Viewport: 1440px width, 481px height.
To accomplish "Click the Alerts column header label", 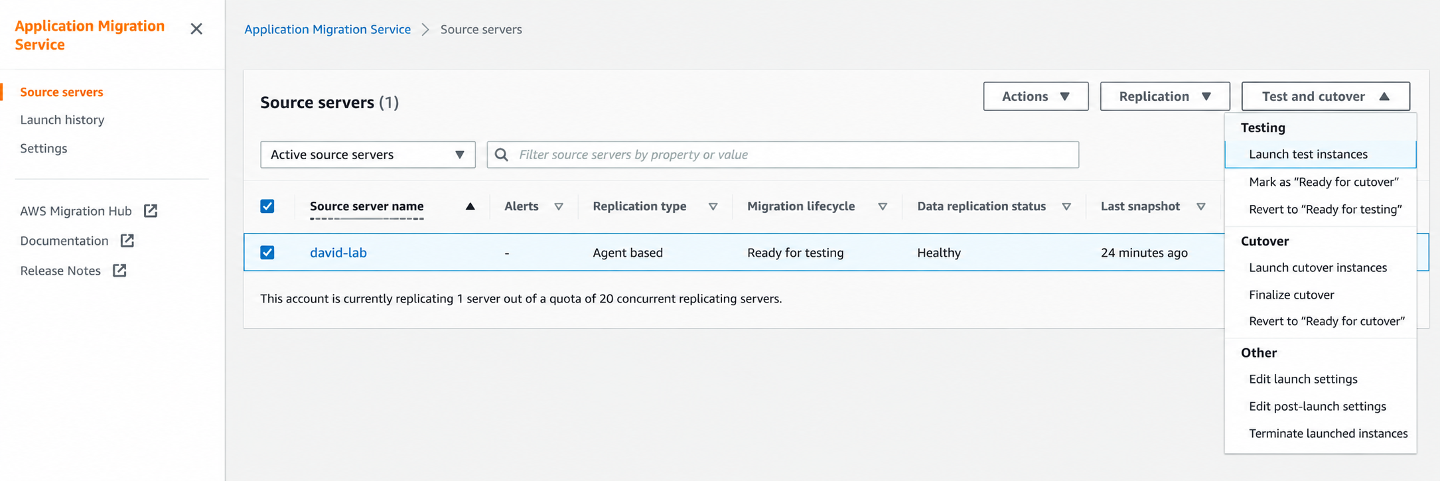I will (x=522, y=206).
